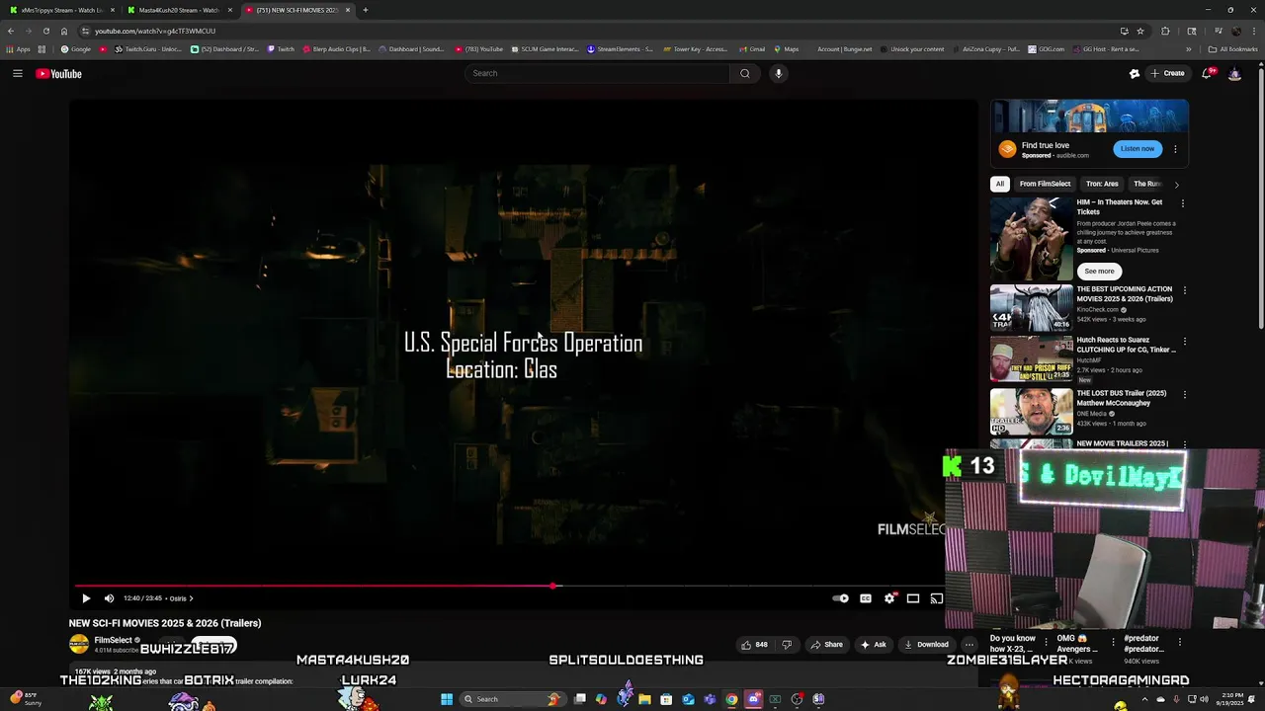1265x711 pixels.
Task: Open Google Chrome from the taskbar
Action: pos(731,699)
